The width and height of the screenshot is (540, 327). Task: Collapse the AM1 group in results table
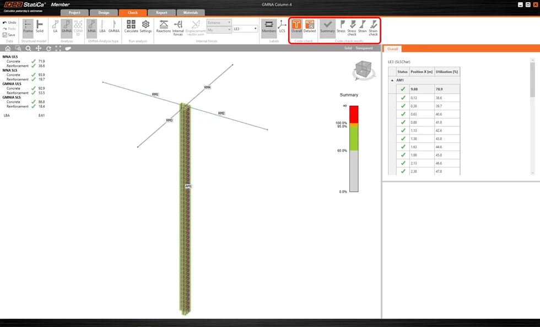(x=392, y=81)
